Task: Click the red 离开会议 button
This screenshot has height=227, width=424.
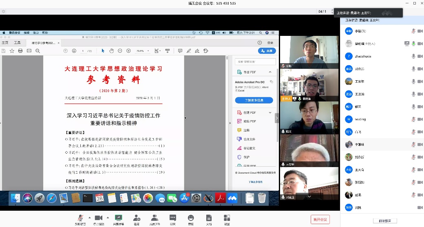Action: pos(320,219)
